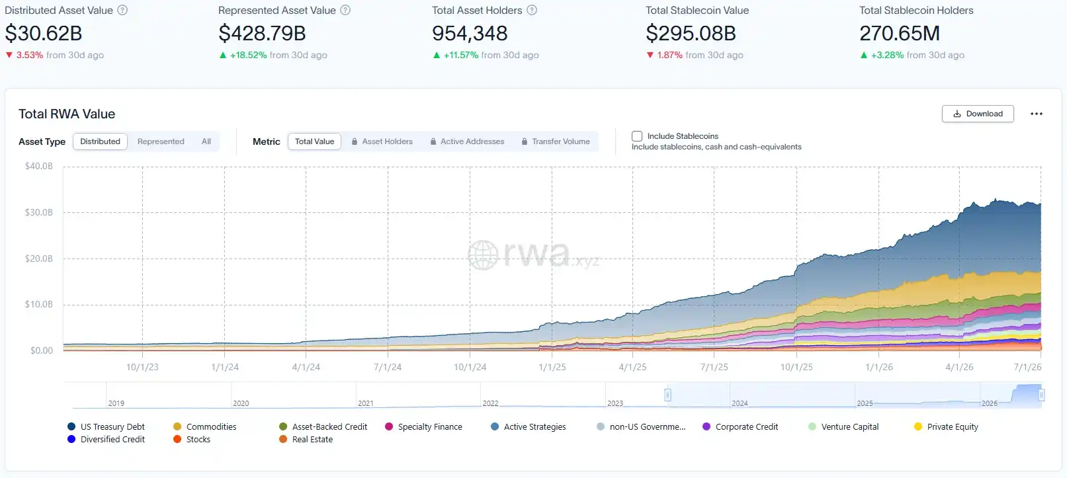Click the Stocks legend color dot
The width and height of the screenshot is (1067, 478).
click(177, 439)
